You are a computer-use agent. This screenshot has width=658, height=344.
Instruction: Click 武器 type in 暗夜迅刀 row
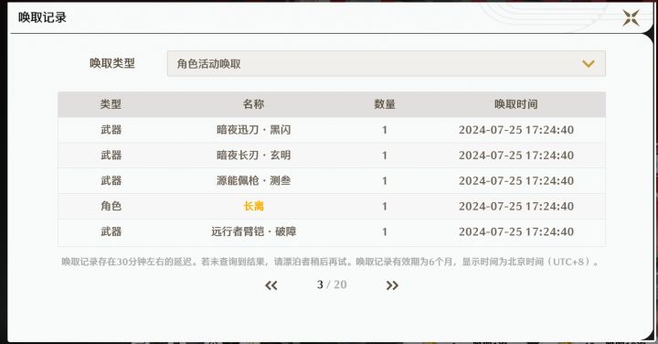coord(111,130)
